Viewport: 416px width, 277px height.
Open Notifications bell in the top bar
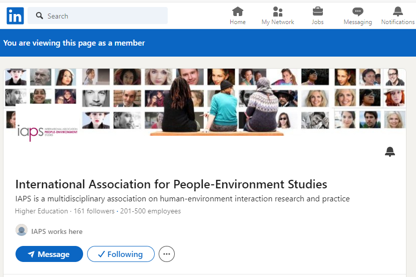(397, 12)
